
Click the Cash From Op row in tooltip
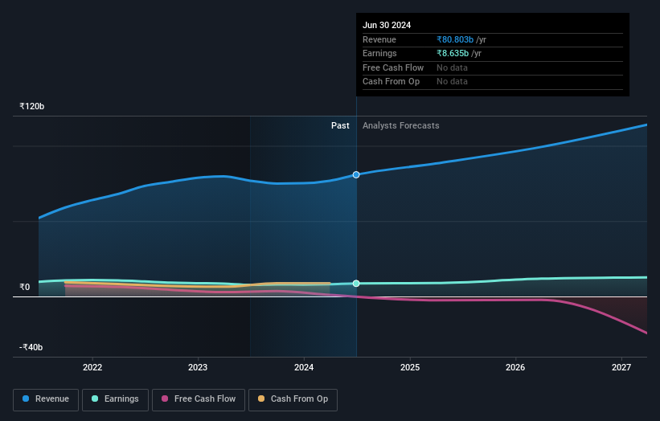coord(493,82)
